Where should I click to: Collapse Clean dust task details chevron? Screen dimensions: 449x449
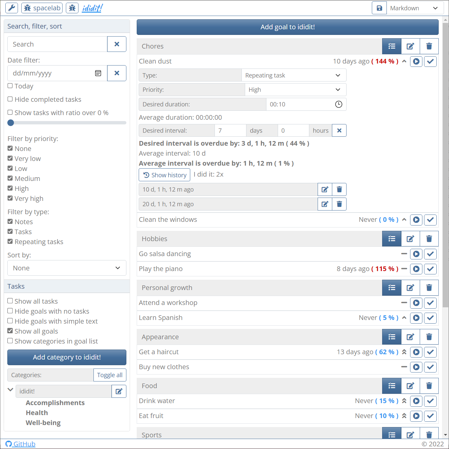(404, 61)
